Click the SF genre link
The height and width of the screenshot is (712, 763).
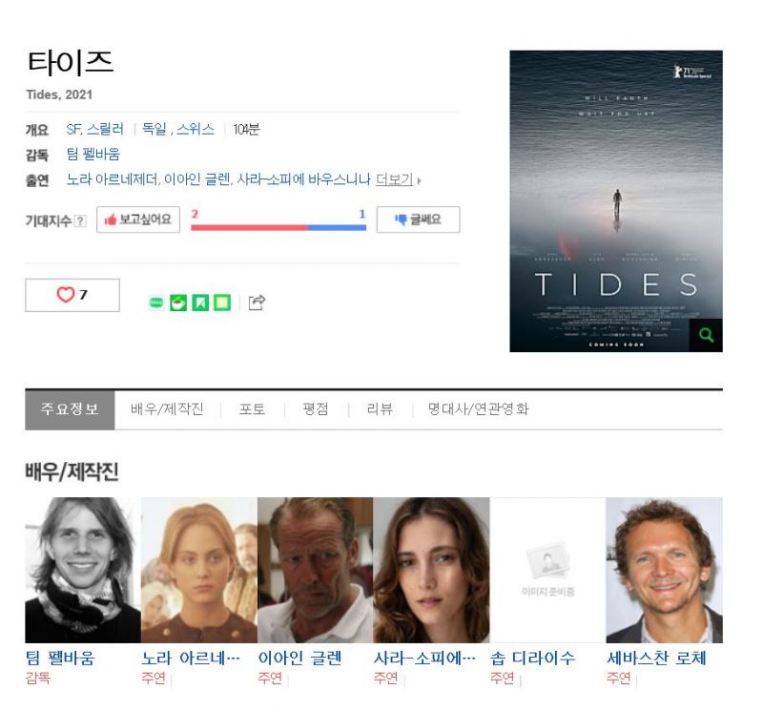73,129
